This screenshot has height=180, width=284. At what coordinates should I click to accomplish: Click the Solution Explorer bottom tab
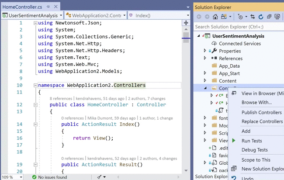coord(211,177)
